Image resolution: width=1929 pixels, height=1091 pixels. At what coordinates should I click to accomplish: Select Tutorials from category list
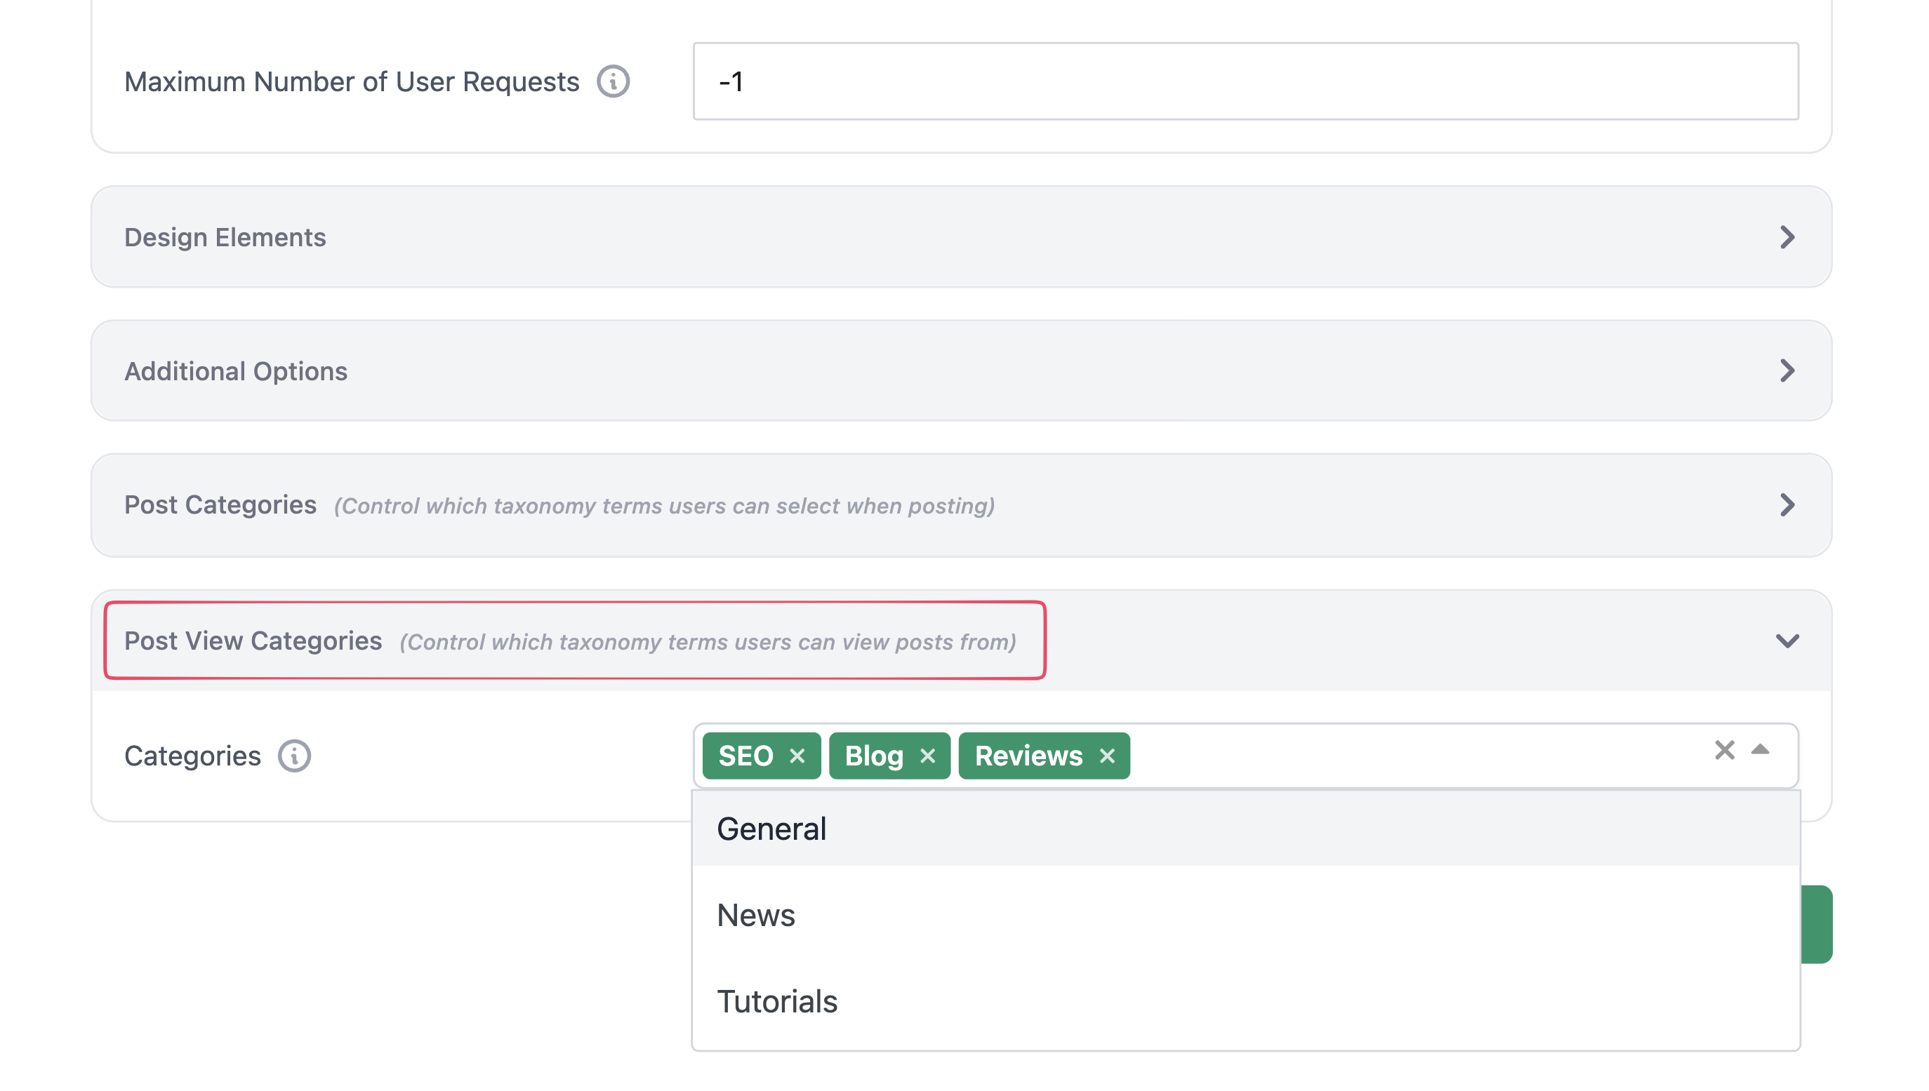click(x=1245, y=1001)
